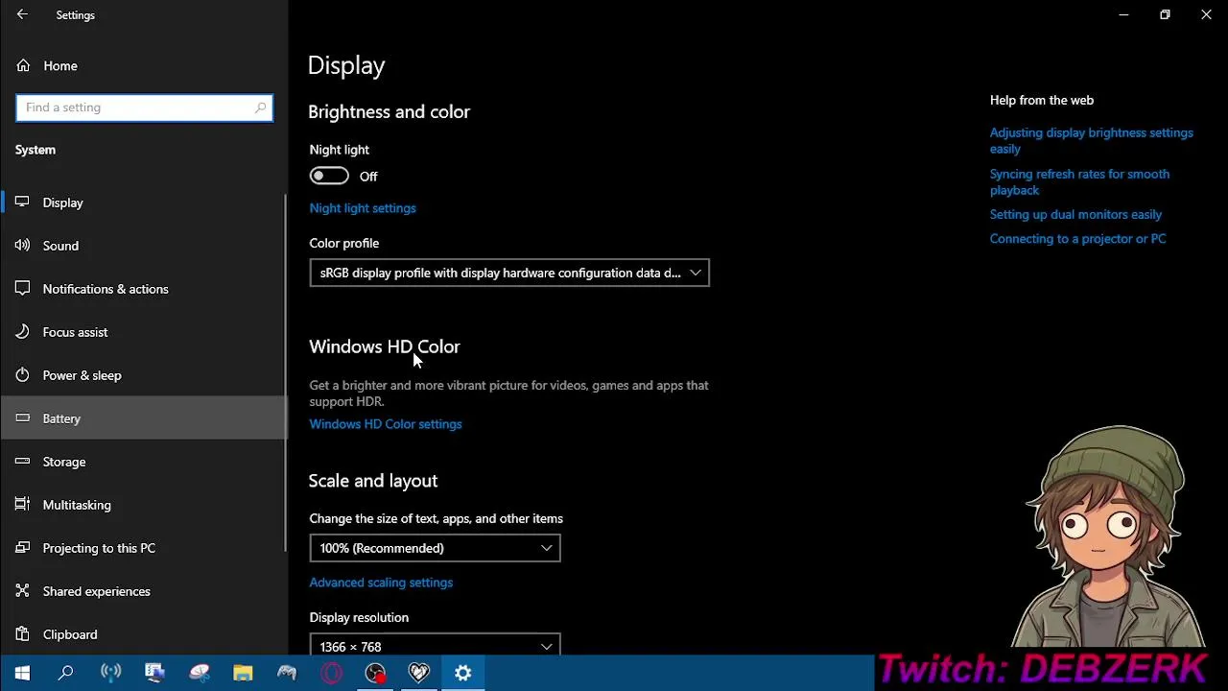This screenshot has width=1228, height=691.
Task: Open 'Connecting to a projector or PC' link
Action: point(1077,239)
